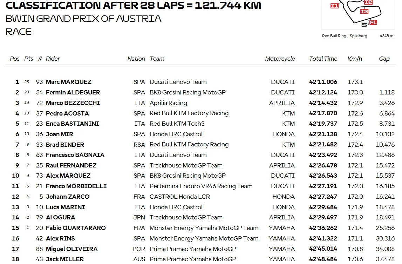Click Marco BEZZECCHI in third place
402x264 pixels.
click(x=73, y=103)
